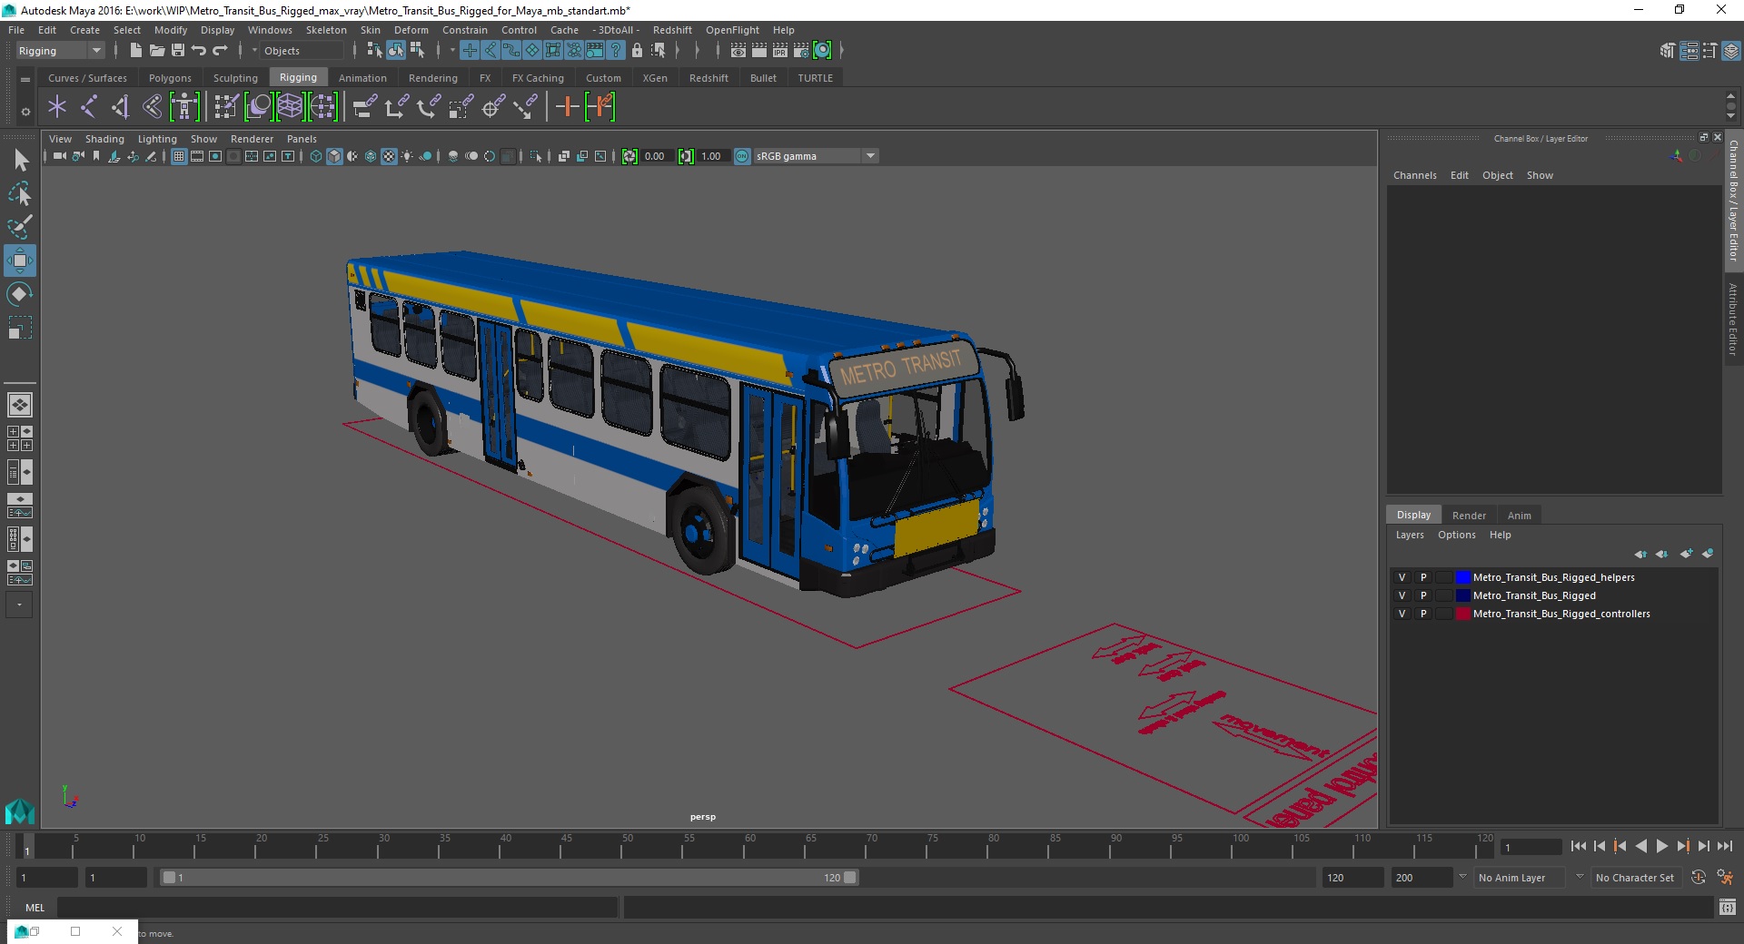Click the Create Lattice shelf icon
The height and width of the screenshot is (944, 1744).
290,107
